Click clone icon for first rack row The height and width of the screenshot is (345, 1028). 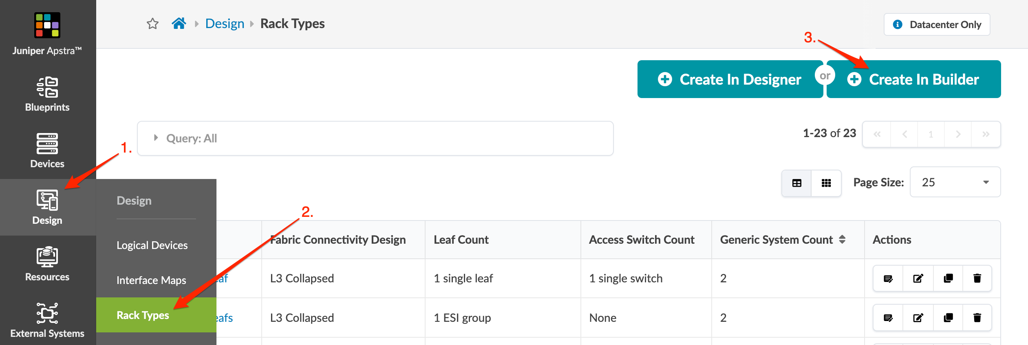[x=948, y=278]
